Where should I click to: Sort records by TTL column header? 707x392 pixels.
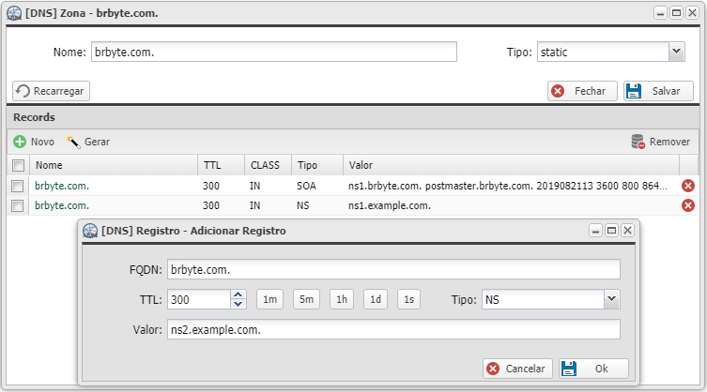pos(221,165)
